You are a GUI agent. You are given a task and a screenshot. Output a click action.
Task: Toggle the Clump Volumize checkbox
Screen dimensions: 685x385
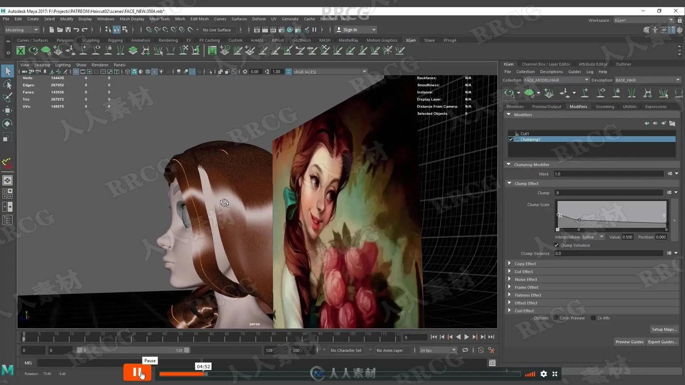click(x=556, y=245)
